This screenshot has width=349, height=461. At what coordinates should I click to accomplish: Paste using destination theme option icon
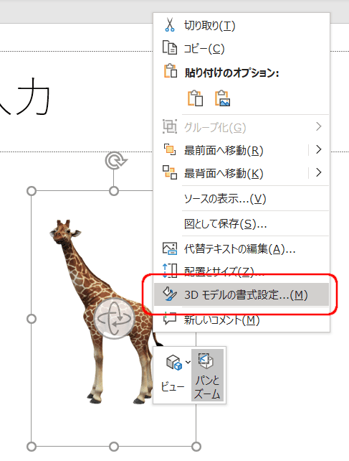click(196, 98)
